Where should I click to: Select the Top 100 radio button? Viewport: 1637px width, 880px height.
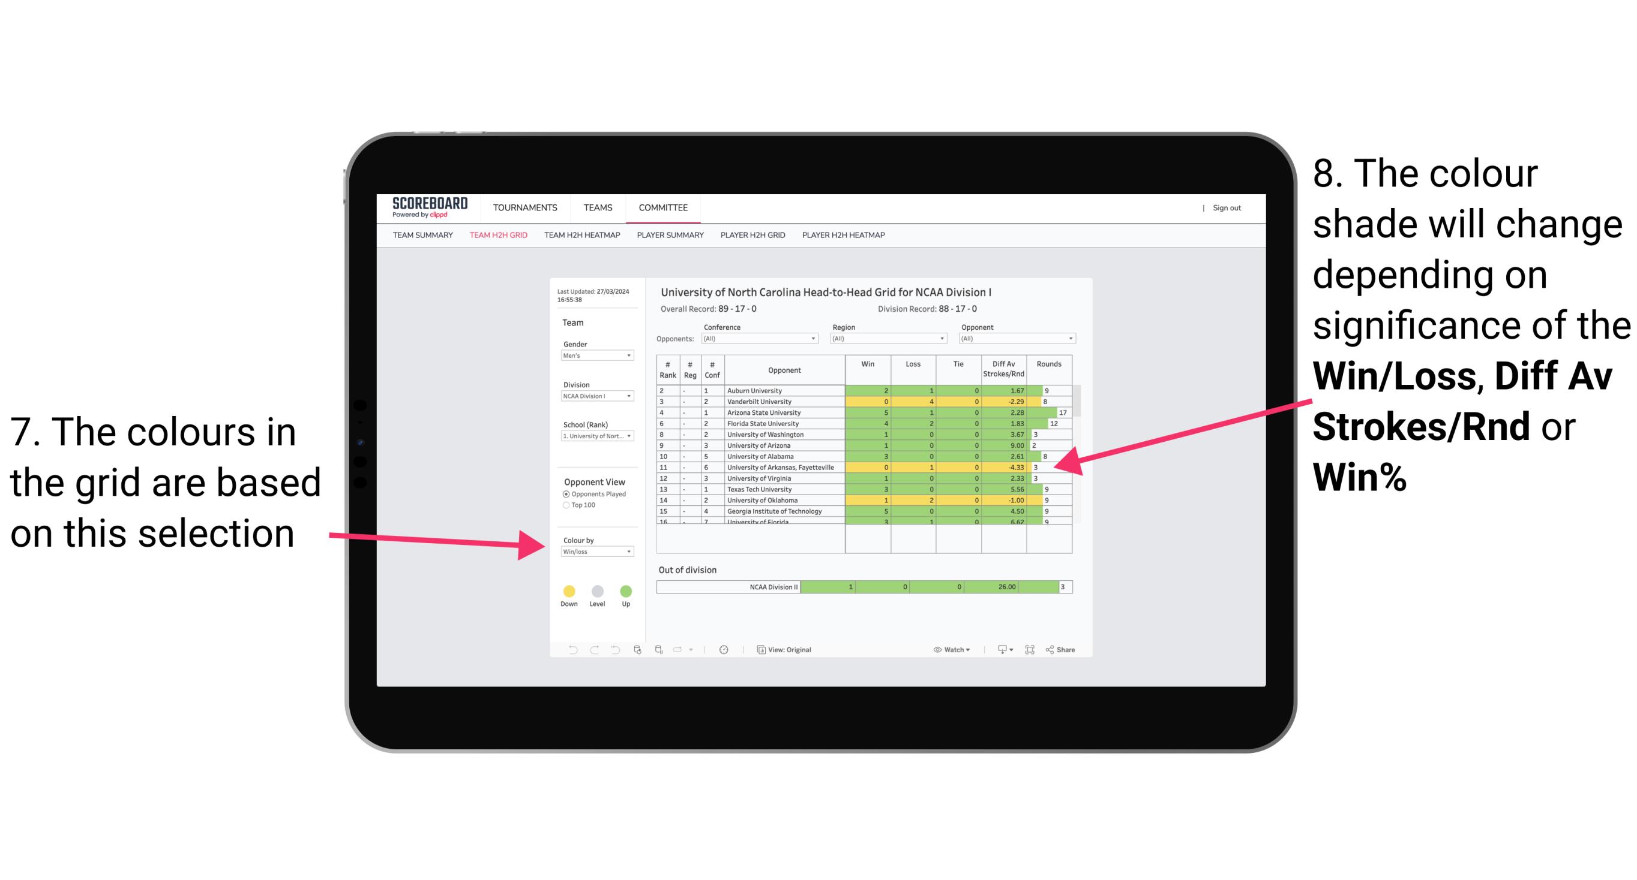click(x=566, y=505)
